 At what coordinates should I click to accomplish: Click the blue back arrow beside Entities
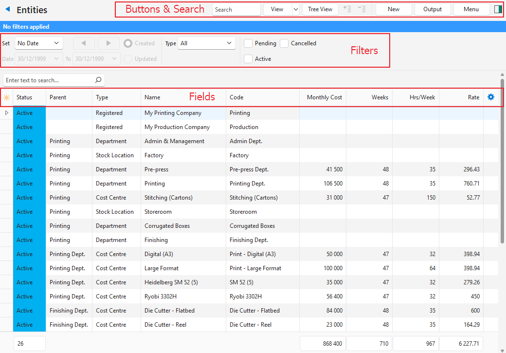pyautogui.click(x=7, y=10)
